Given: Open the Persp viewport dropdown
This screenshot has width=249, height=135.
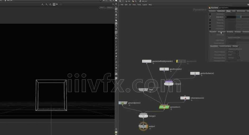Looking at the screenshot, I should [102, 8].
